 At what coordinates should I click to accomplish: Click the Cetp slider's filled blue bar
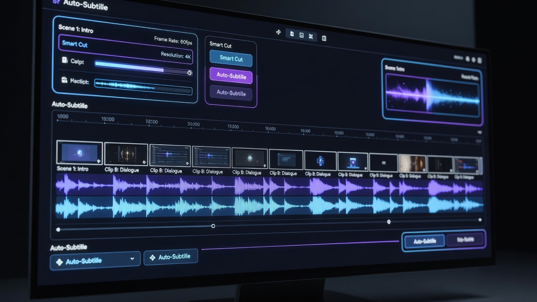coord(129,66)
